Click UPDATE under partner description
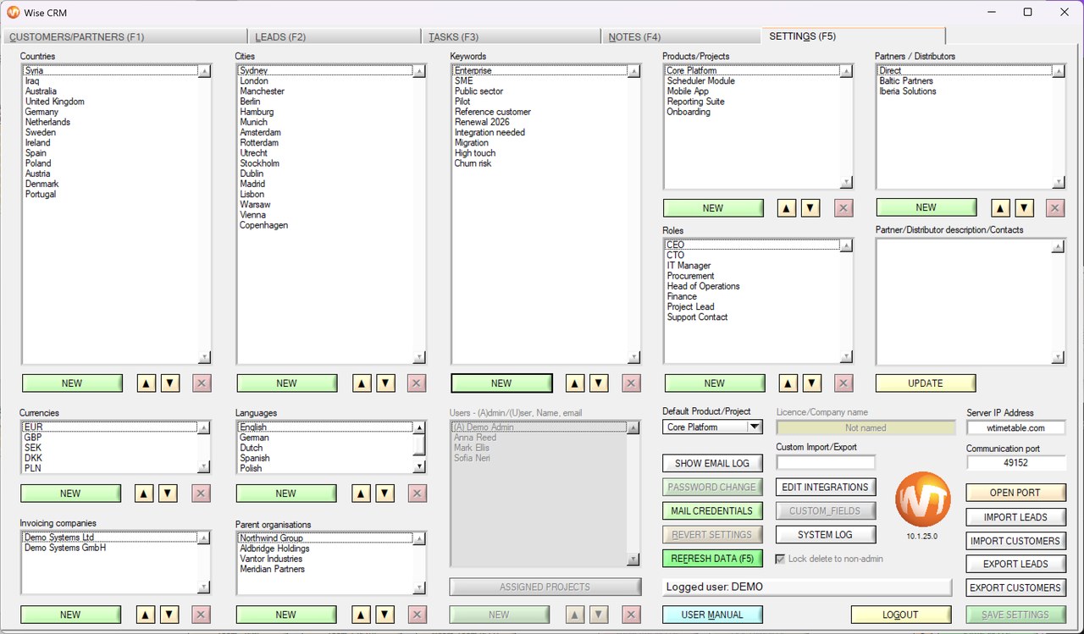The width and height of the screenshot is (1084, 634). point(926,383)
